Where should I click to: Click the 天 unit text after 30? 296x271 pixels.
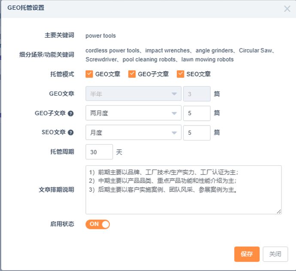(x=119, y=152)
